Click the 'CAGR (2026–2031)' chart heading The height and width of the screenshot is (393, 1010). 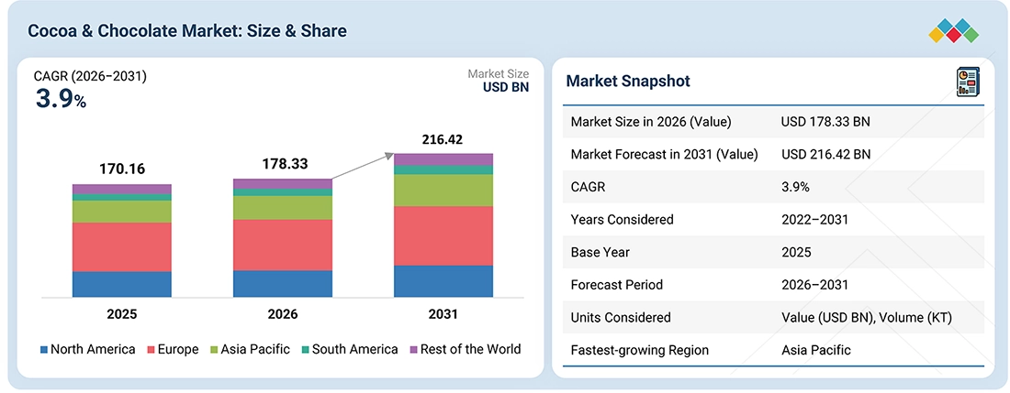90,77
